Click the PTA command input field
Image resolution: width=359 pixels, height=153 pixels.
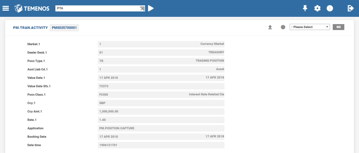click(97, 8)
